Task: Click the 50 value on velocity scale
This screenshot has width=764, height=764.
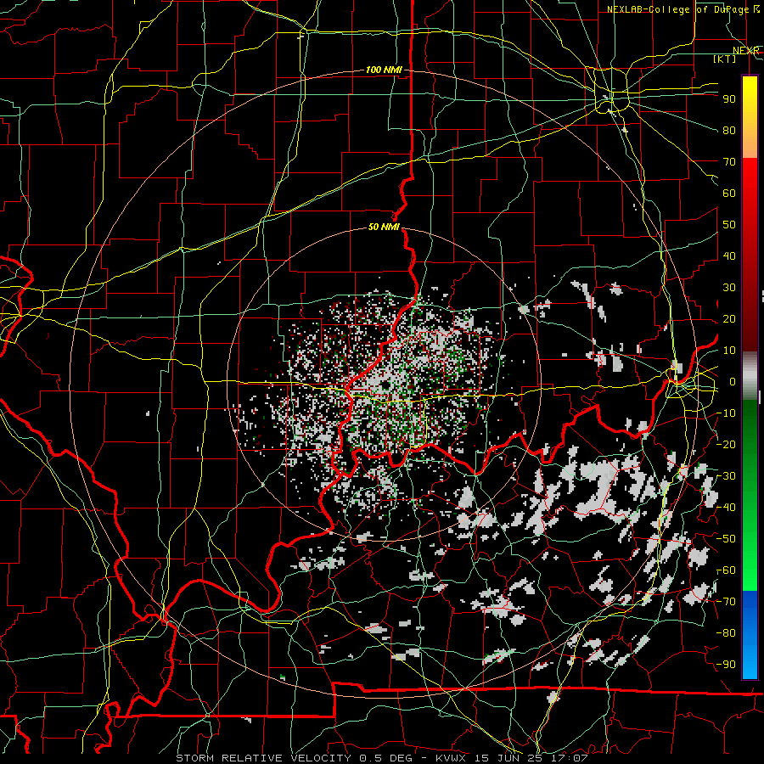Action: [729, 225]
